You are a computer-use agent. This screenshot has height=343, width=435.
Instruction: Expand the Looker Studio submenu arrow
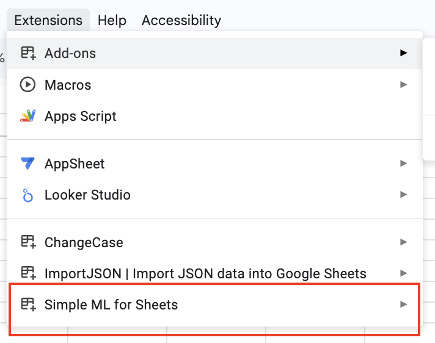403,195
